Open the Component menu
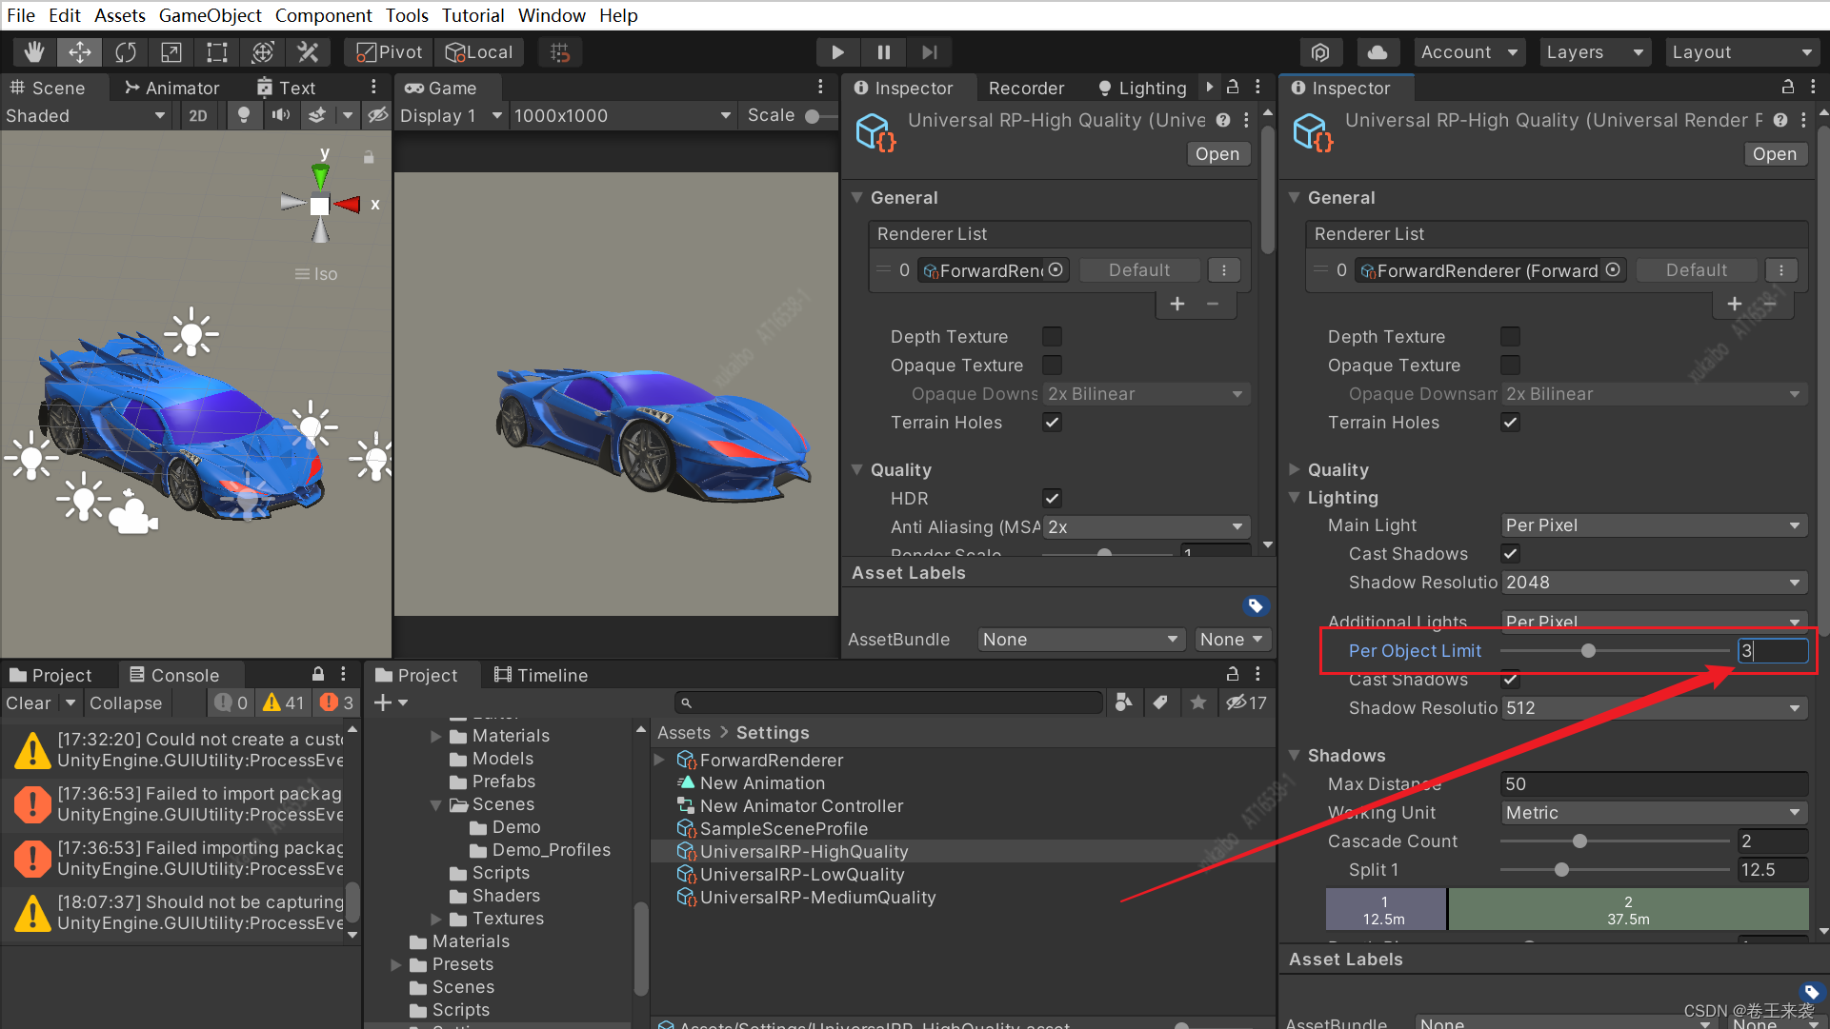The width and height of the screenshot is (1830, 1029). click(x=323, y=15)
